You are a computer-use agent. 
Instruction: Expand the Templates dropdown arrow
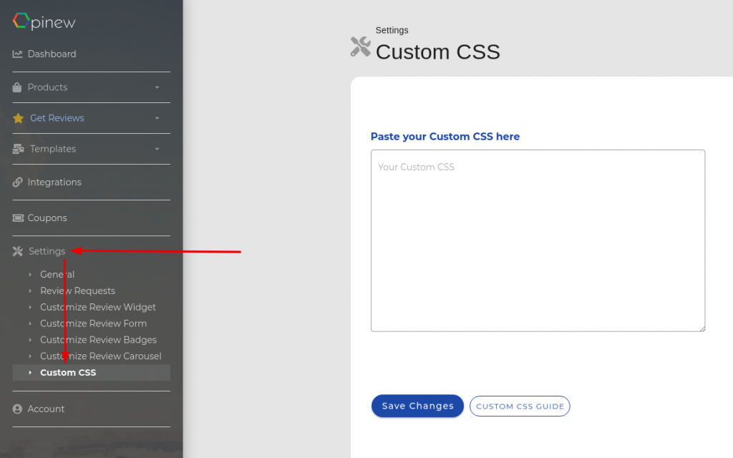coord(157,149)
